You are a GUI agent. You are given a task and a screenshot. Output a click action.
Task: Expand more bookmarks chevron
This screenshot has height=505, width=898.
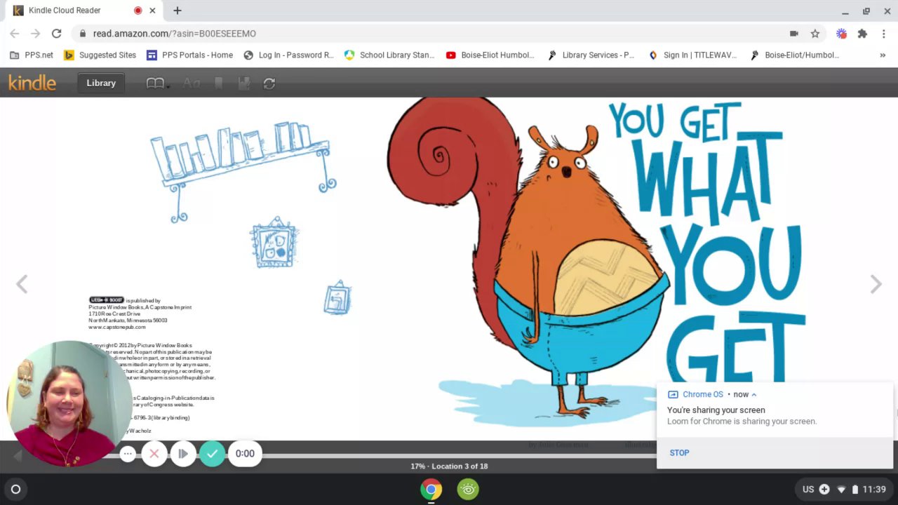(883, 55)
